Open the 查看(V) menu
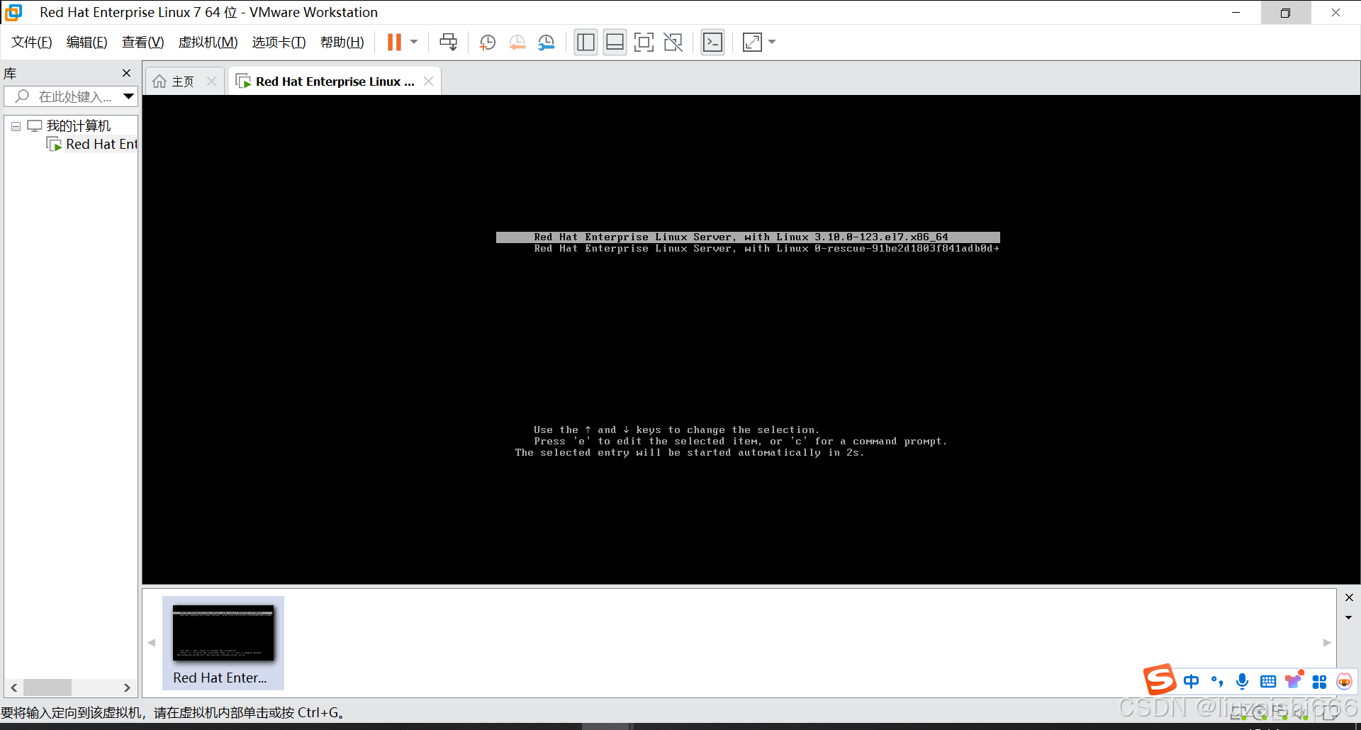The width and height of the screenshot is (1361, 730). [142, 43]
